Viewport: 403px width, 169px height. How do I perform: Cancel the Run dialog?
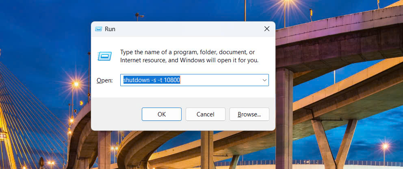pos(205,114)
